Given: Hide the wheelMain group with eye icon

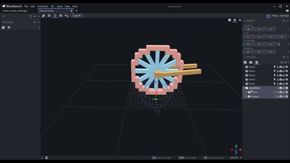Looking at the screenshot, I should coord(287,88).
